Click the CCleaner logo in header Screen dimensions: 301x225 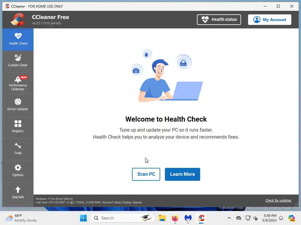pos(18,19)
